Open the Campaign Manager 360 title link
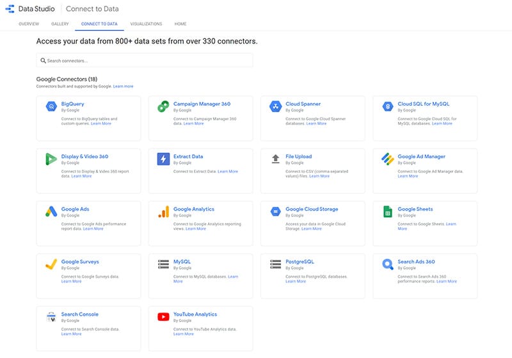Screen dimensions: 512x358 pos(202,104)
